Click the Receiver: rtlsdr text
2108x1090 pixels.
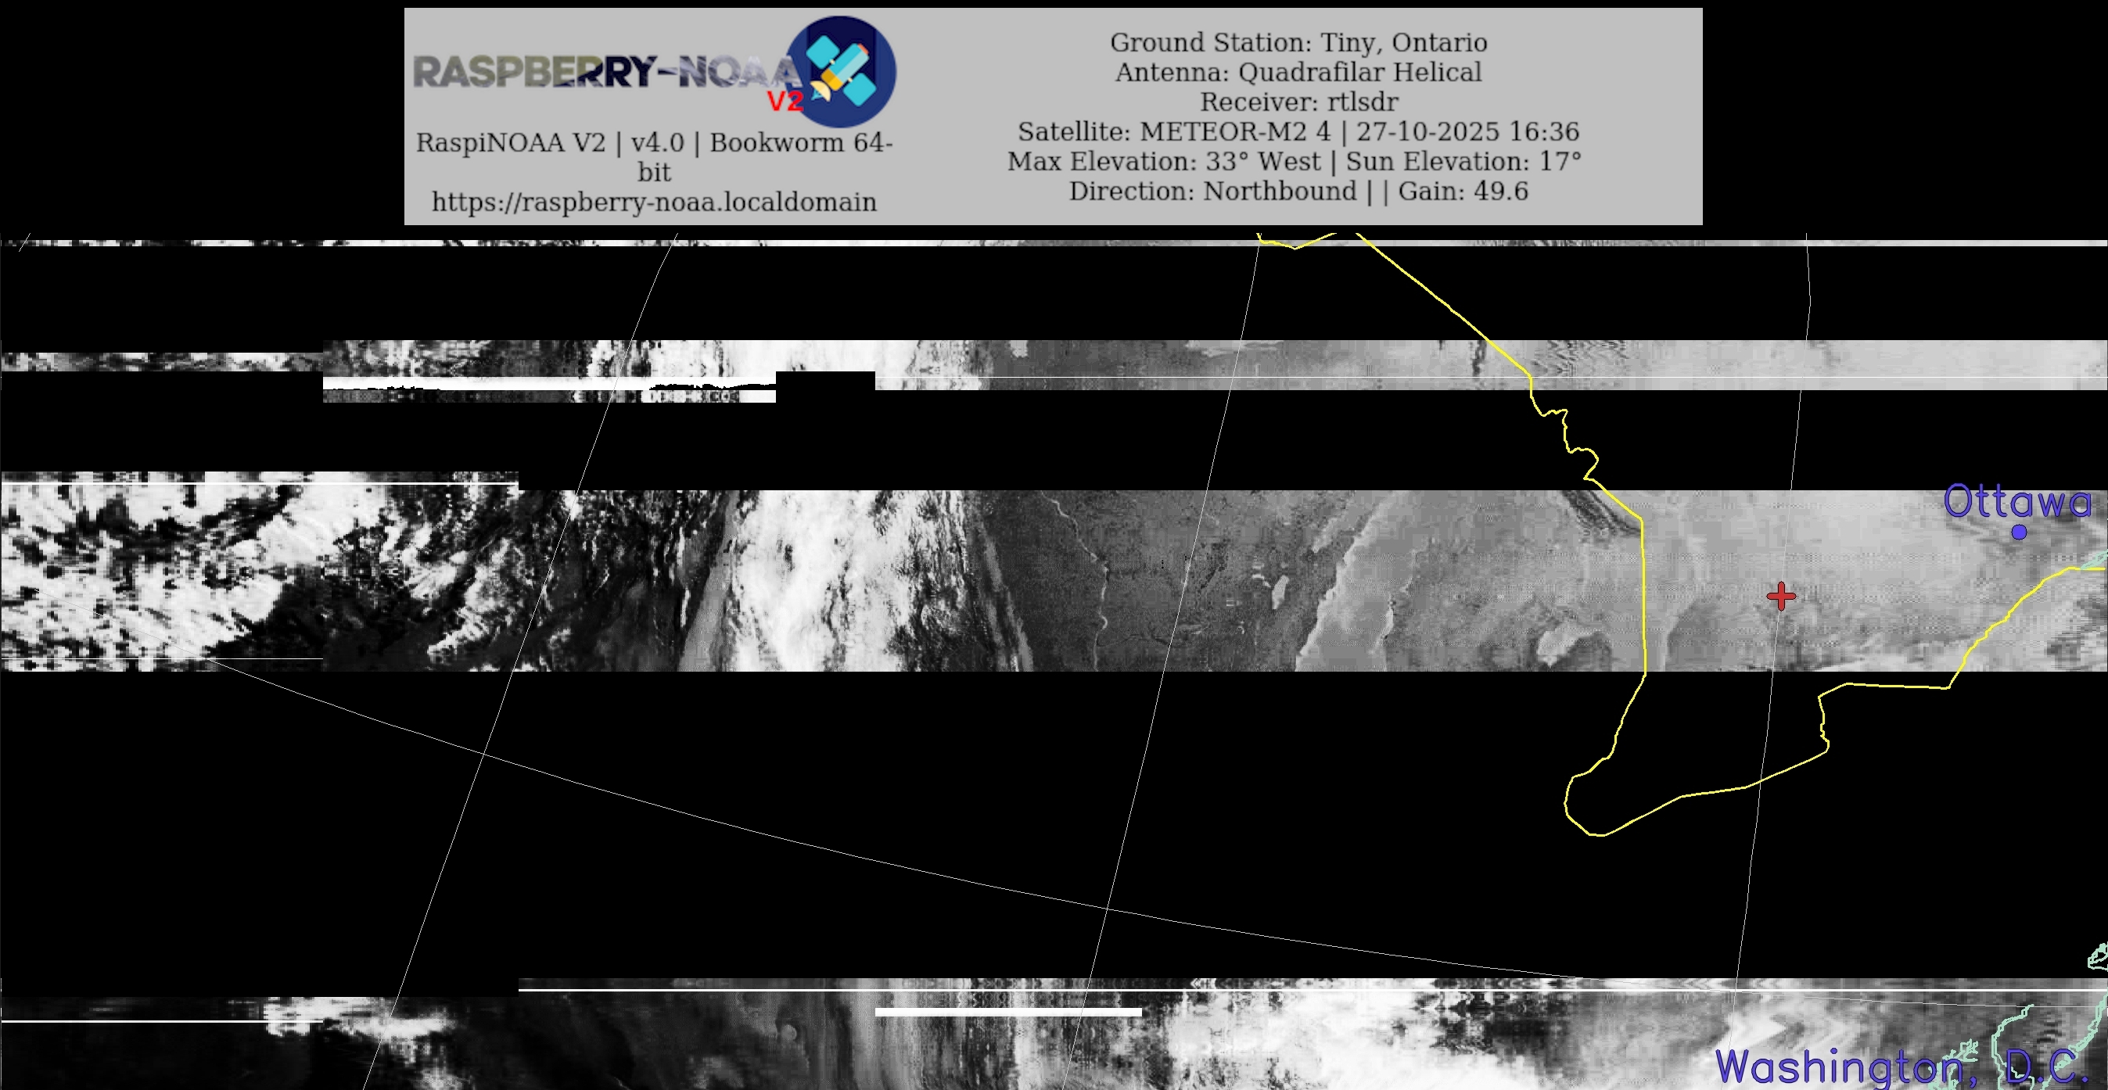coord(1298,102)
